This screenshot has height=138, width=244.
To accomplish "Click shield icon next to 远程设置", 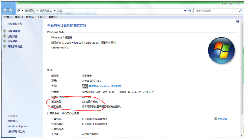I will 5,36.
